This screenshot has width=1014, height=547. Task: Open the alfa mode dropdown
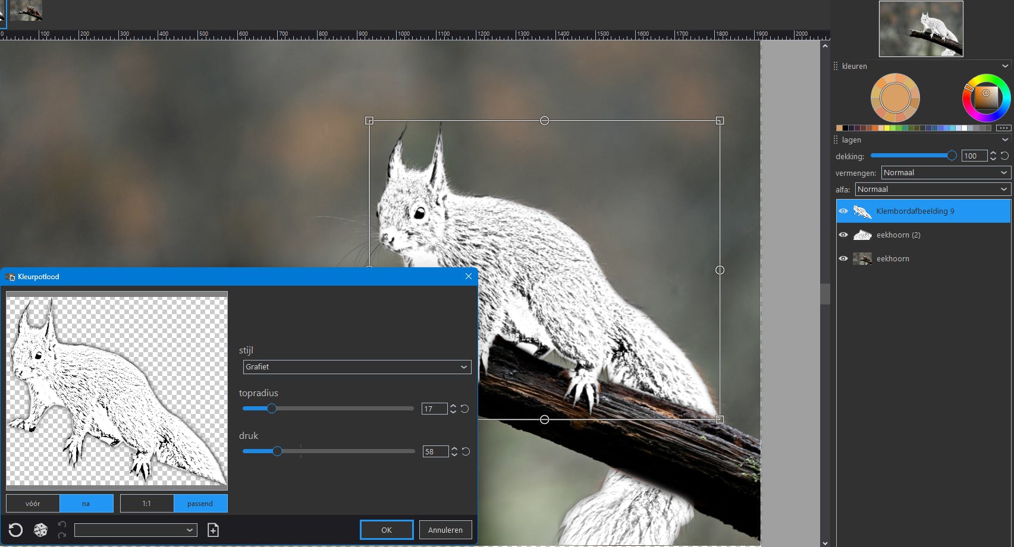932,189
